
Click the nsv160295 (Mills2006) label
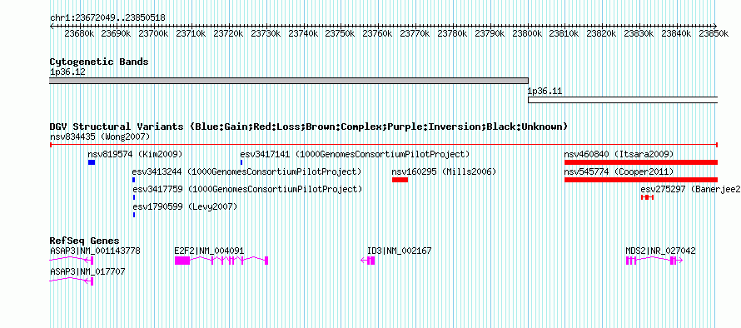[x=445, y=171]
